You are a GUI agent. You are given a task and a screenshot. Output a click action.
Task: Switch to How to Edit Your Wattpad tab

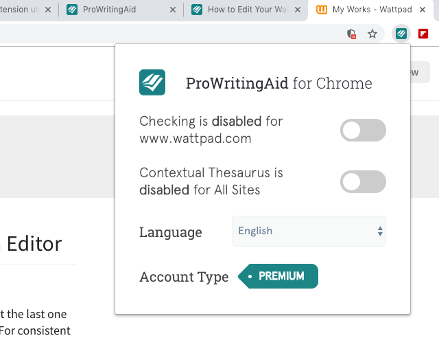tap(246, 10)
